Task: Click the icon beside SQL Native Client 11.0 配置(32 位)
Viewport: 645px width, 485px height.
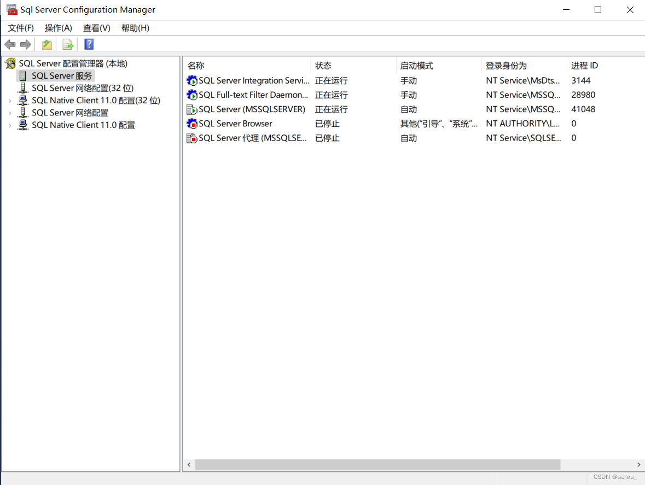Action: coord(23,100)
